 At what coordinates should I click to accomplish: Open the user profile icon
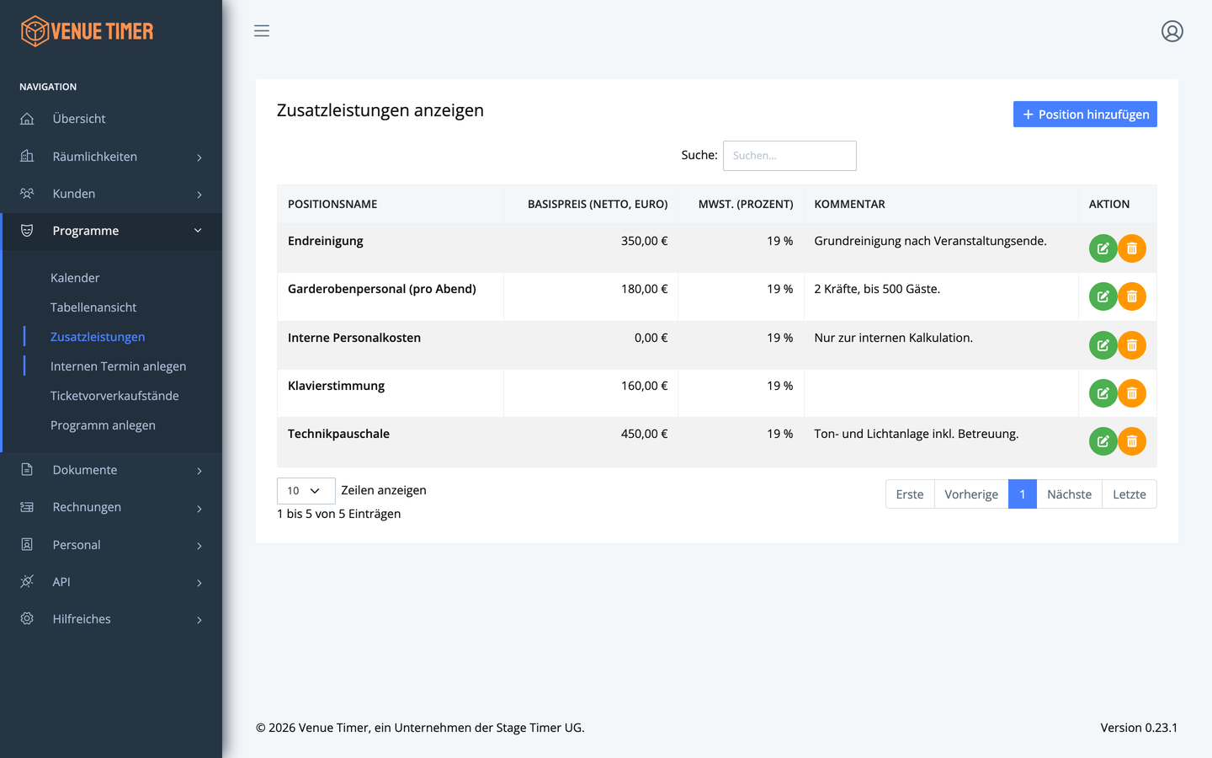[x=1172, y=31]
